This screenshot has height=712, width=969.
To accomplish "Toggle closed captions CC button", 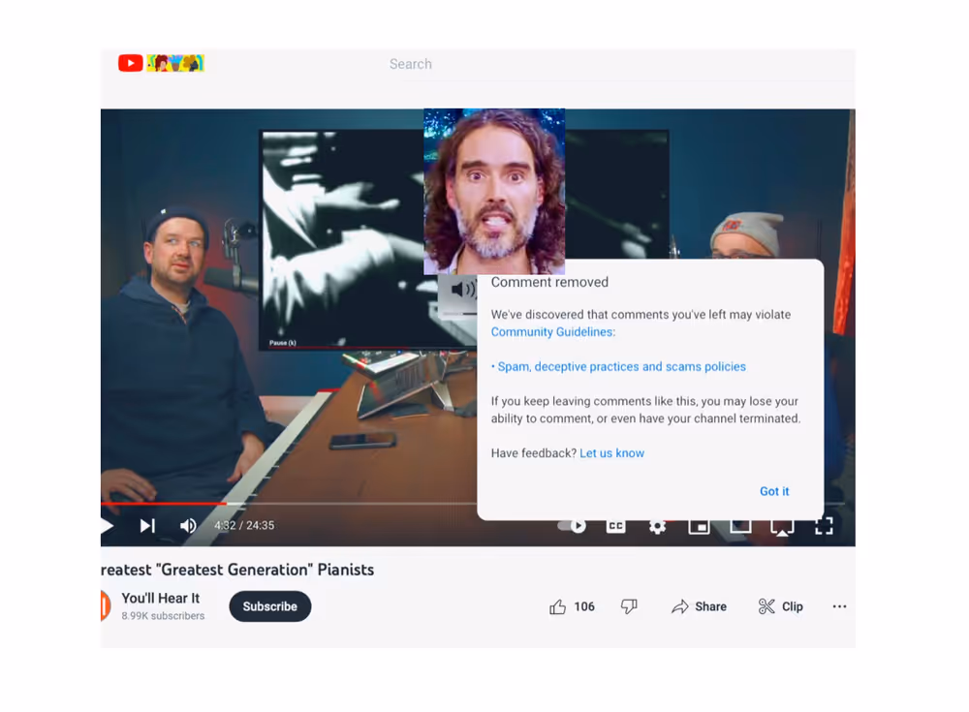I will pos(615,526).
